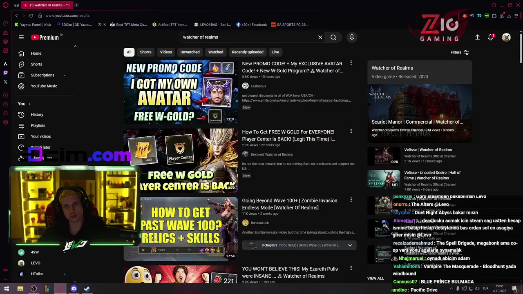Open OBS Studio from the taskbar
This screenshot has height=294, width=523.
tap(34, 289)
